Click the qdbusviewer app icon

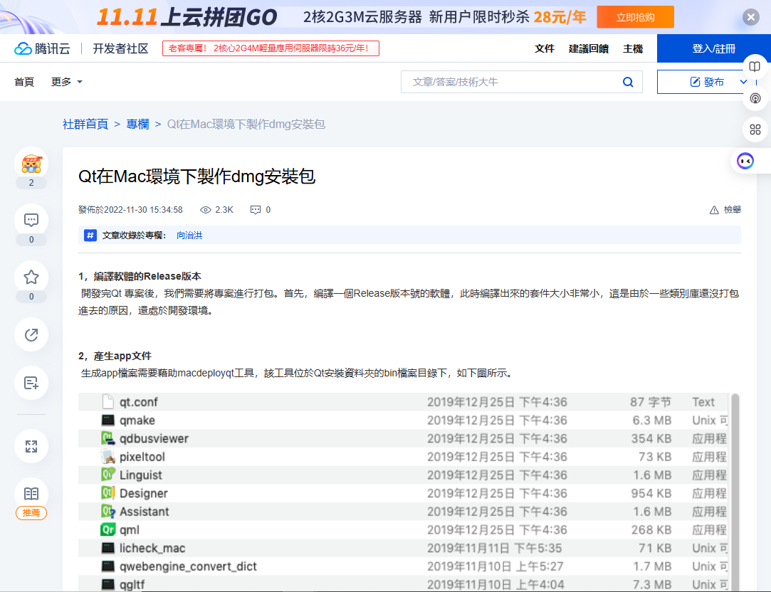tap(107, 438)
